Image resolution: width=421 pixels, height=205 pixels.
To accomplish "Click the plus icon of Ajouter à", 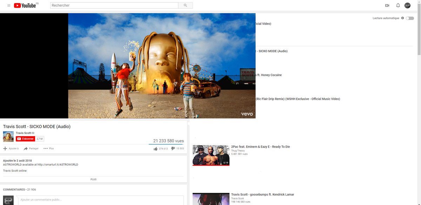I will point(5,149).
